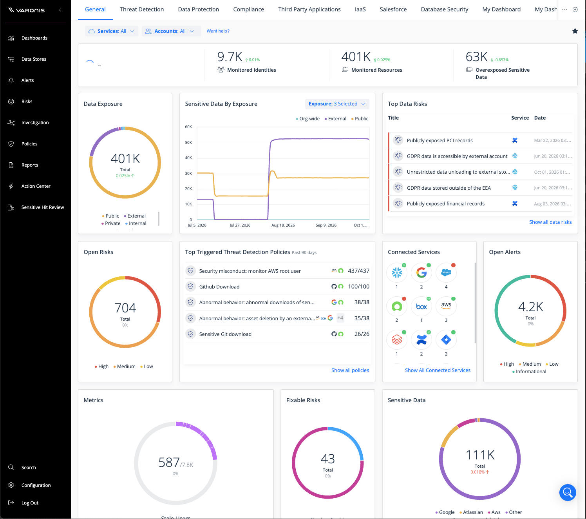Show all data risks link
The image size is (586, 519).
pyautogui.click(x=550, y=222)
